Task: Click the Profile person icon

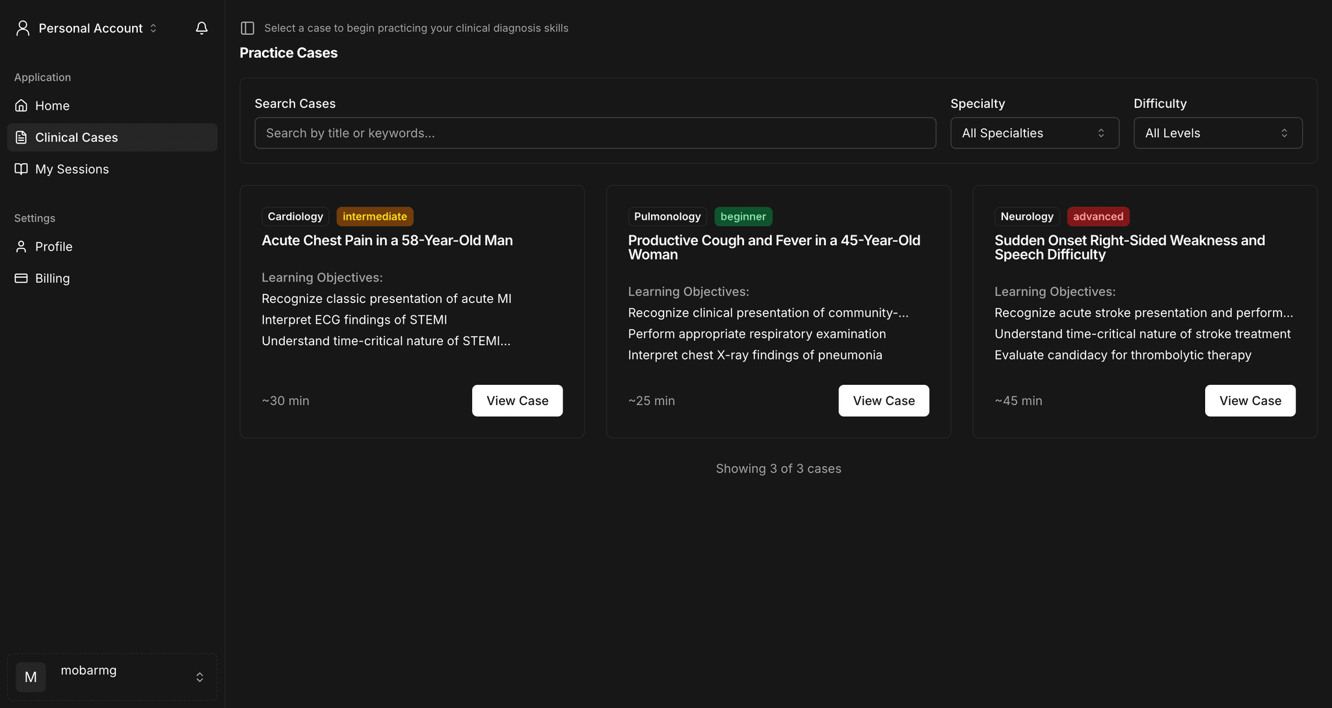Action: coord(21,246)
